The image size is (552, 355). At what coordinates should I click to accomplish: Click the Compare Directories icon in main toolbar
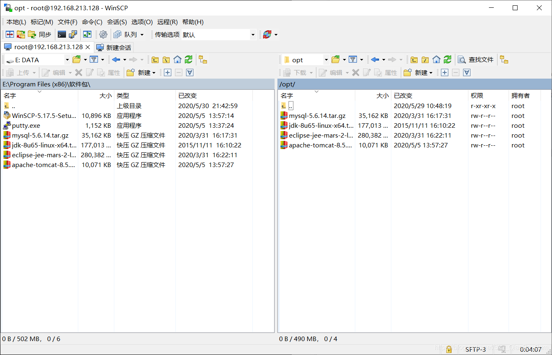10,34
